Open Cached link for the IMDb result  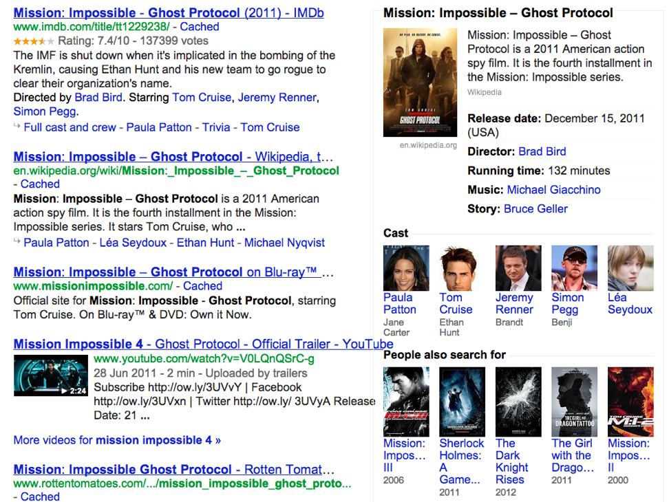pos(199,27)
